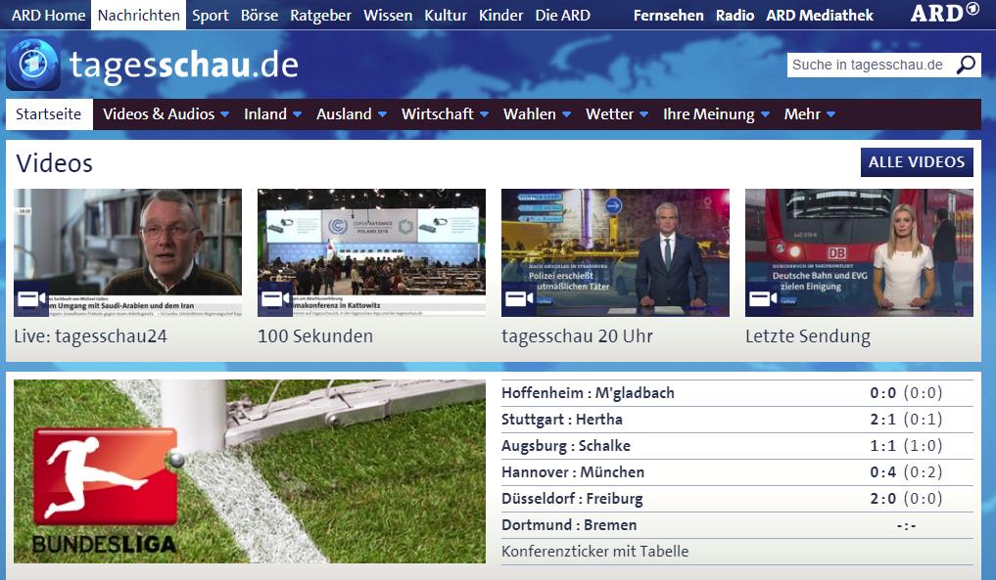Open Wissen in top navigation
Viewport: 996px width, 580px height.
pos(388,16)
